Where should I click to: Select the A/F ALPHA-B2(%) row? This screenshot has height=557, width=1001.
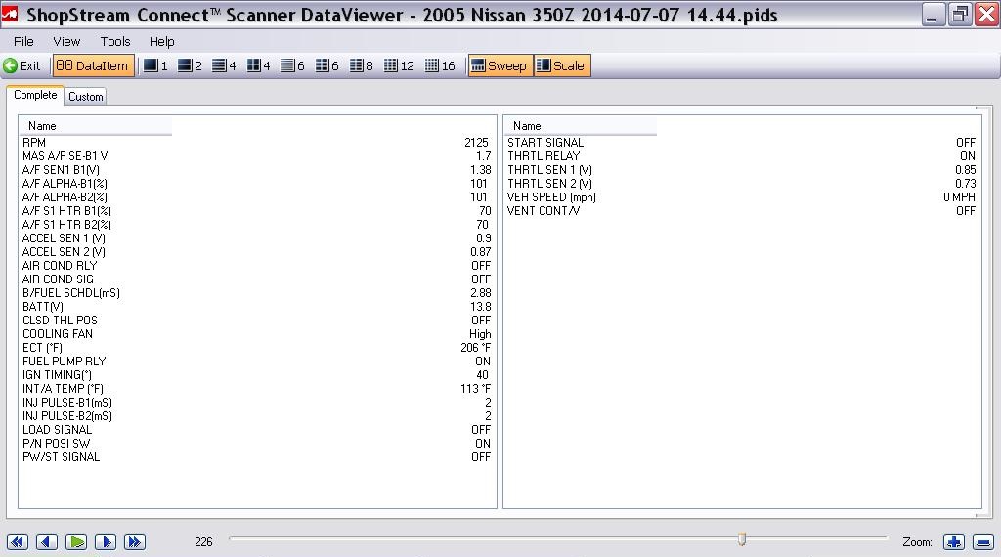[x=257, y=197]
